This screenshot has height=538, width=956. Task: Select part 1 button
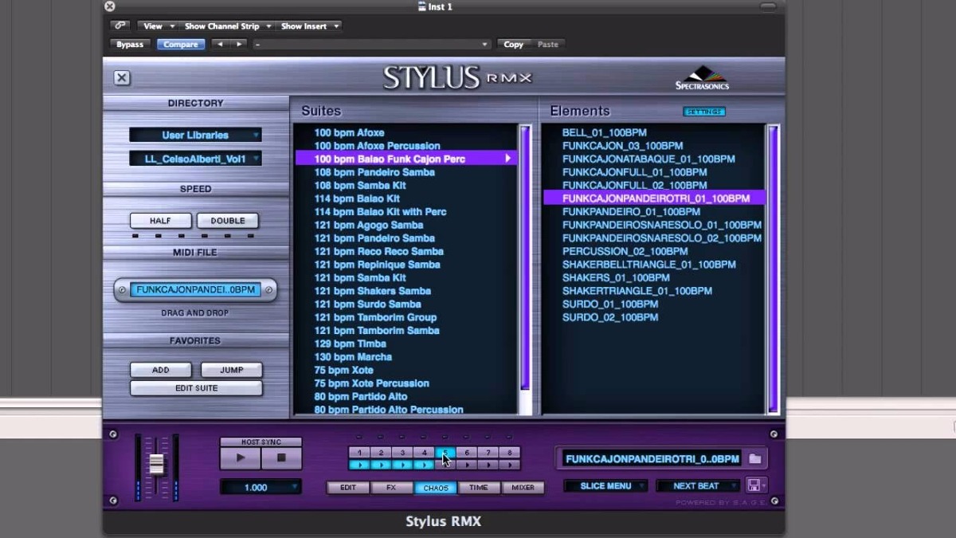tap(359, 453)
